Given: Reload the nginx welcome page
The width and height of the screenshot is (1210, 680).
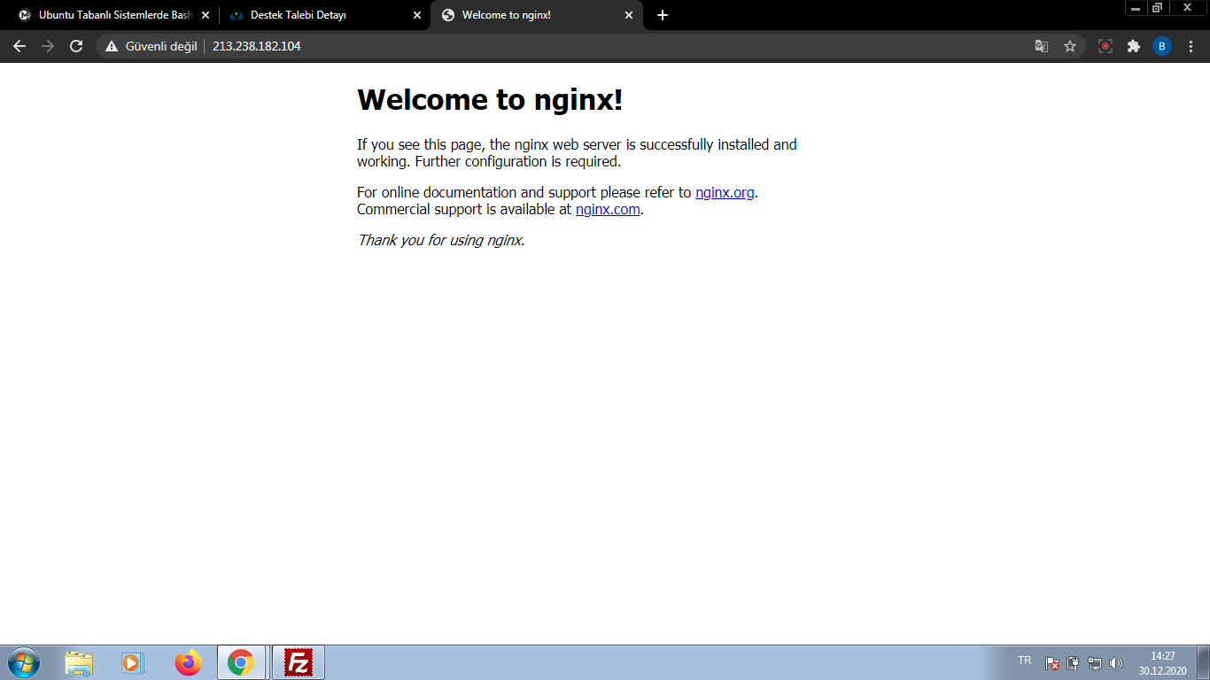Looking at the screenshot, I should [x=76, y=46].
